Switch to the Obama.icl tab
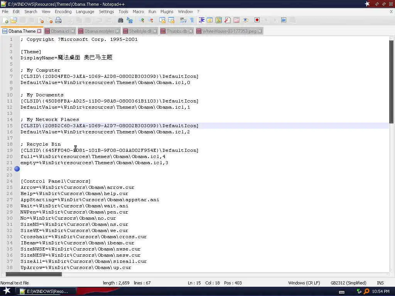Image resolution: width=395 pixels, height=296 pixels. 60,31
